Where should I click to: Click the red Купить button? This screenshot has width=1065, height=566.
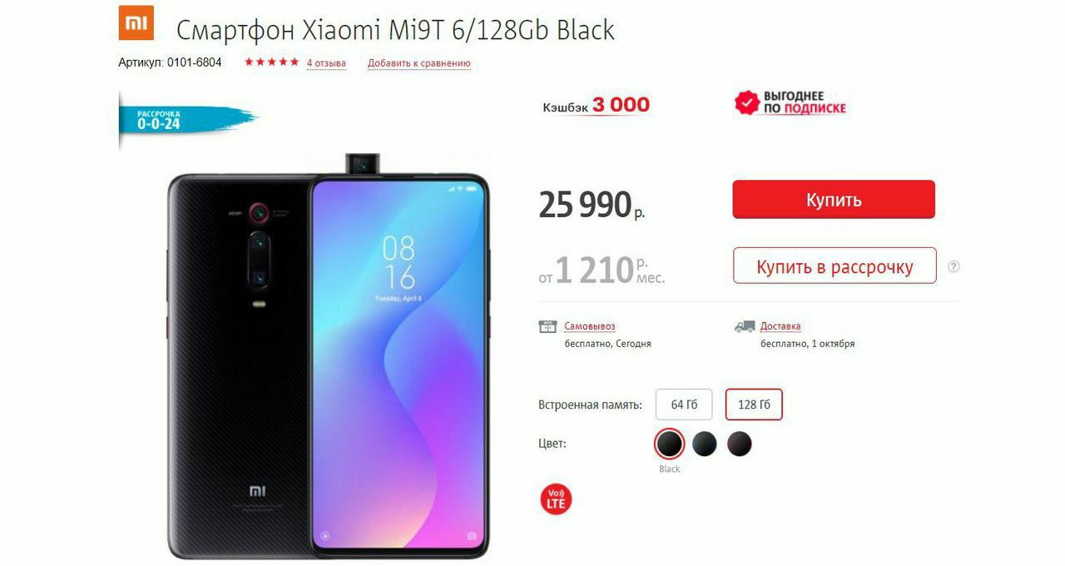tap(834, 200)
